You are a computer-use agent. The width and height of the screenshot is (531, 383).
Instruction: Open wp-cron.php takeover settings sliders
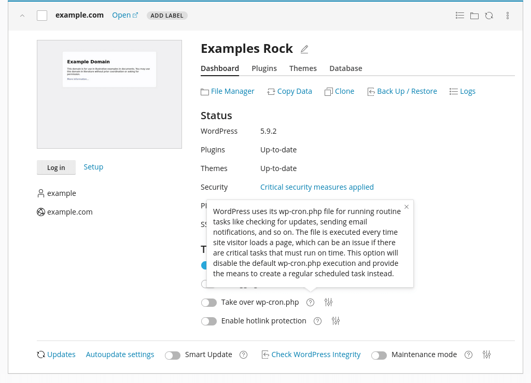[x=328, y=302]
